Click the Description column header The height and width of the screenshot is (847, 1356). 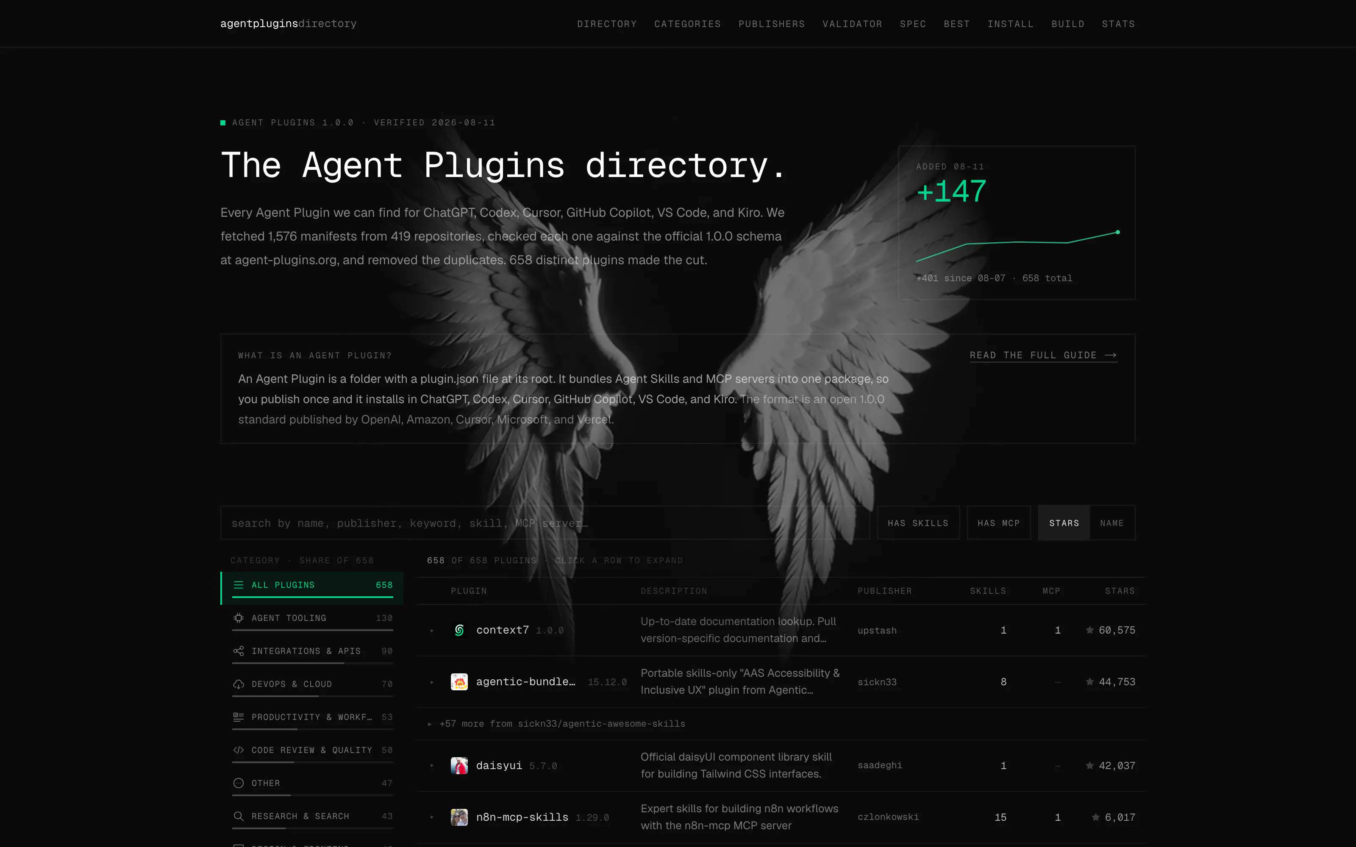click(673, 591)
